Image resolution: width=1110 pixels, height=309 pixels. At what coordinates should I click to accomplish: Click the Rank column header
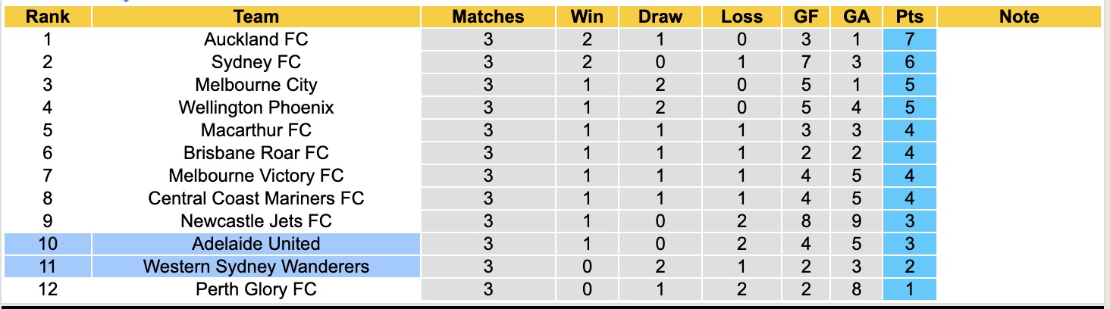click(48, 17)
